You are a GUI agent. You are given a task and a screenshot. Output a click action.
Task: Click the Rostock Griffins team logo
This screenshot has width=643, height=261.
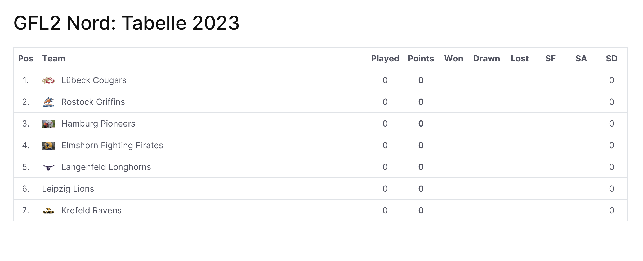tap(48, 102)
